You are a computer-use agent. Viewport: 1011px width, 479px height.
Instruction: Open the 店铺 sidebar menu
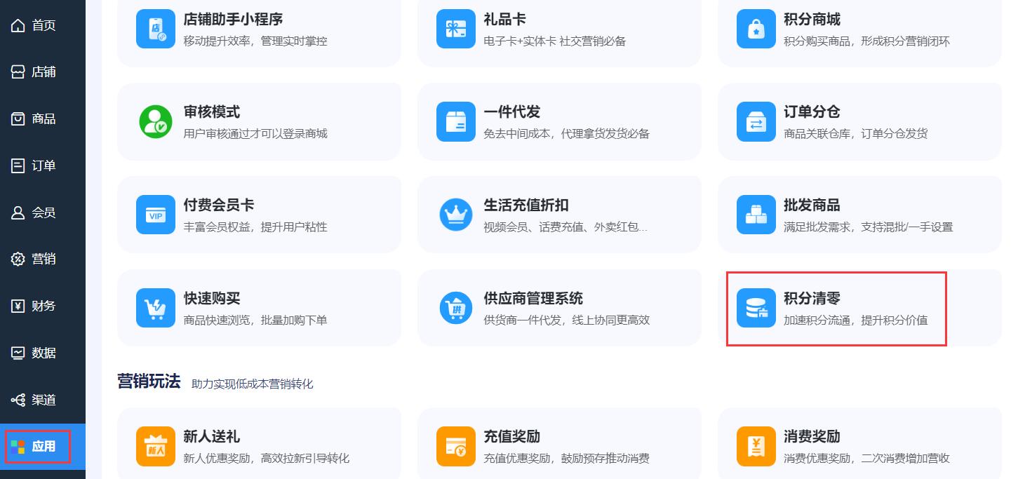43,72
